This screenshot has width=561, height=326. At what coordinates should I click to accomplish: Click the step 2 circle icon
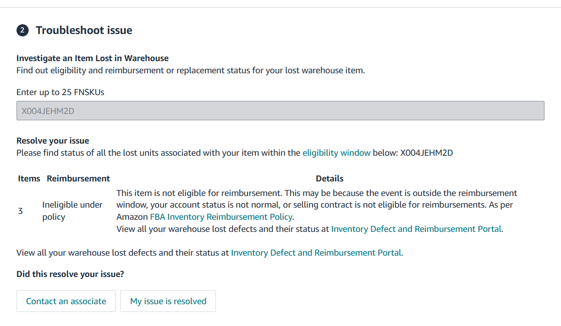22,31
